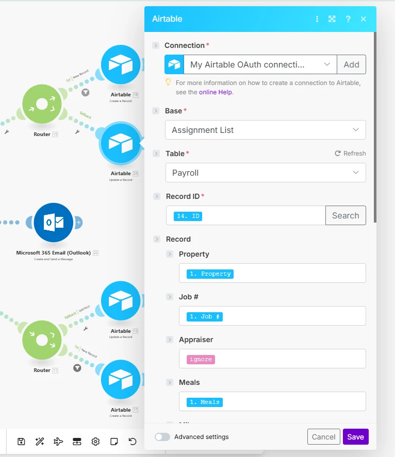Open scenario inputs and outputs icon

[x=77, y=442]
